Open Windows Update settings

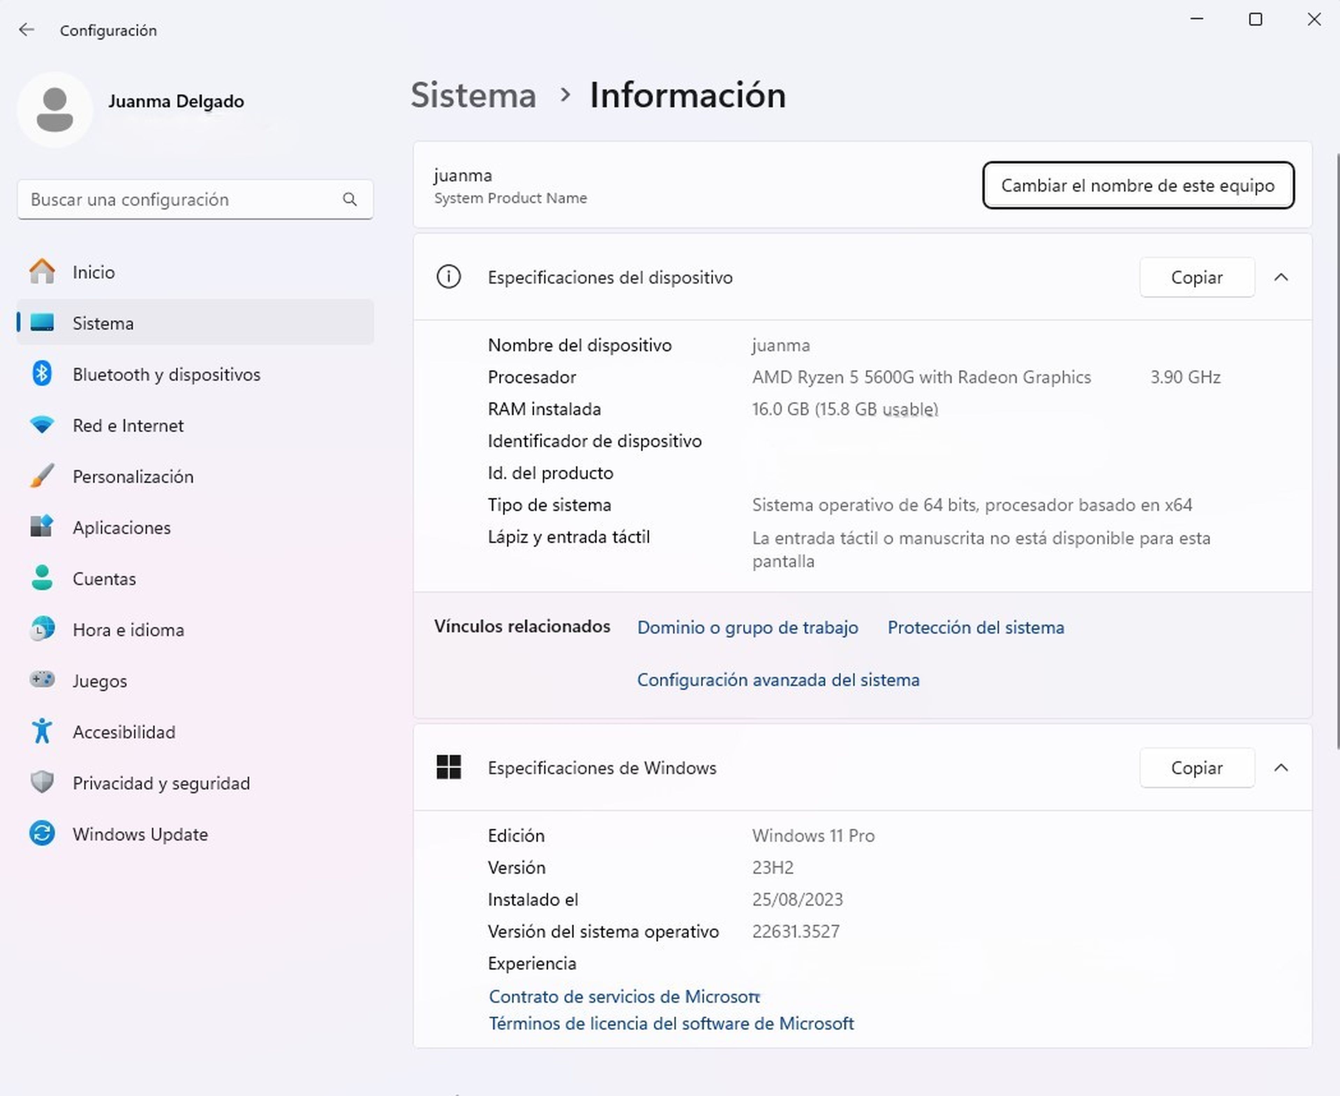tap(195, 834)
